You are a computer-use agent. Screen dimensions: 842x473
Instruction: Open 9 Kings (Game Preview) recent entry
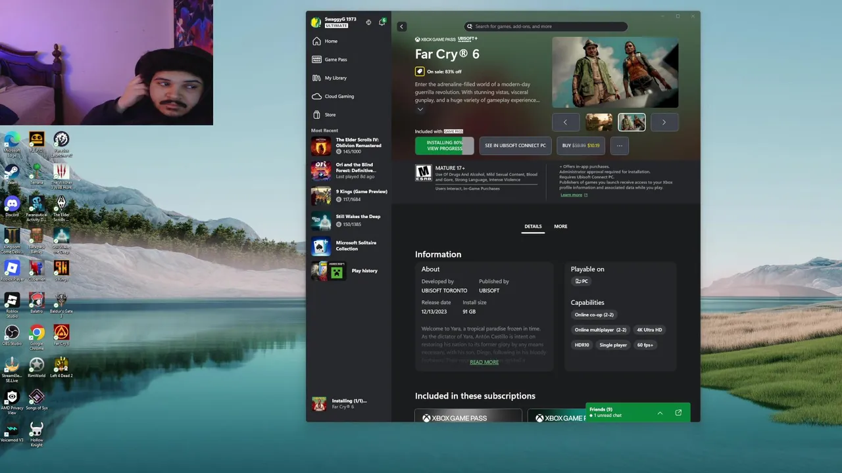349,196
